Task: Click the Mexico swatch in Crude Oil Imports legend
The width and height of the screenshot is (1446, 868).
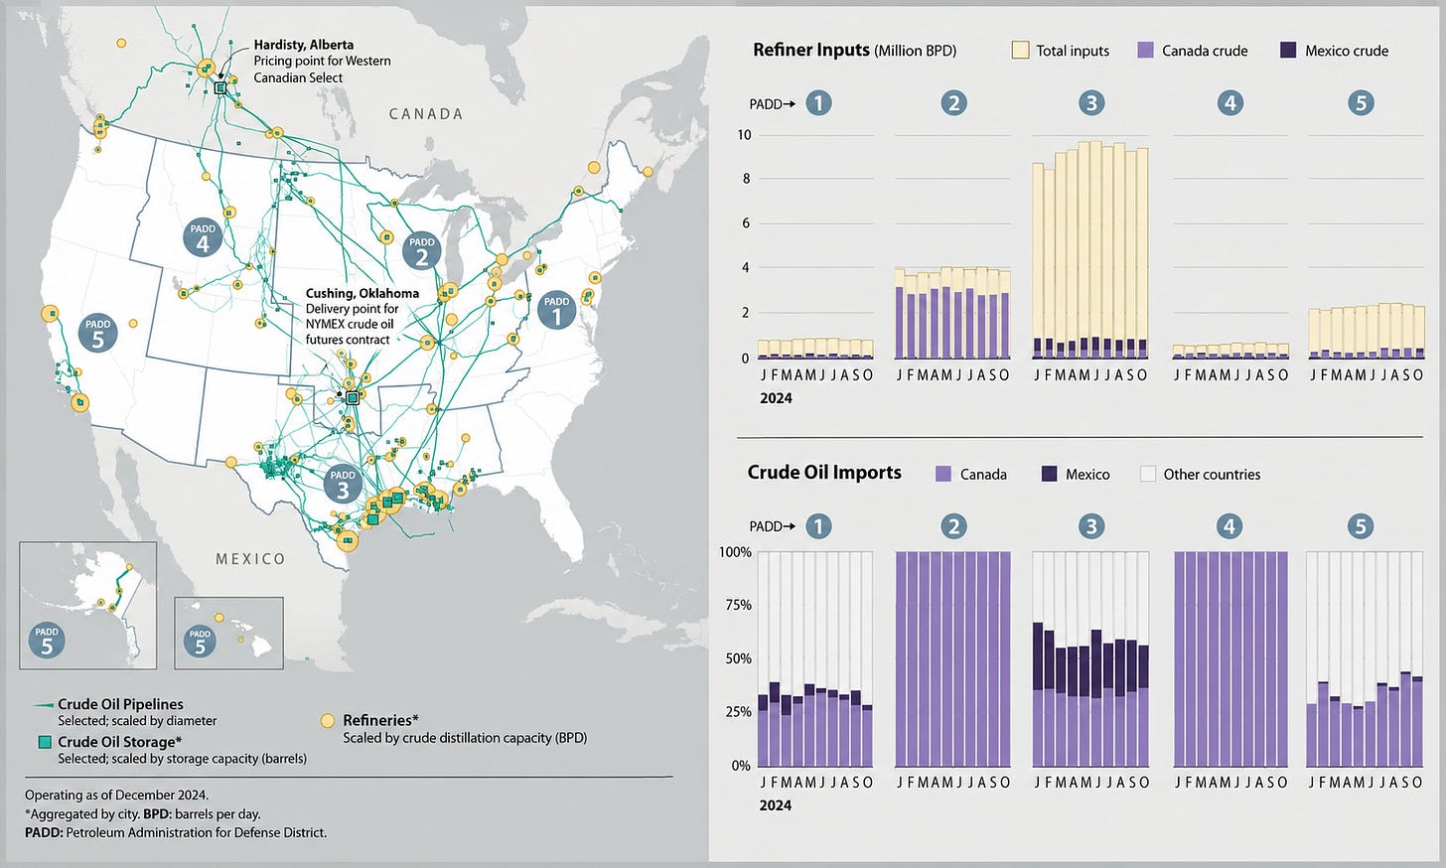Action: coord(1049,474)
